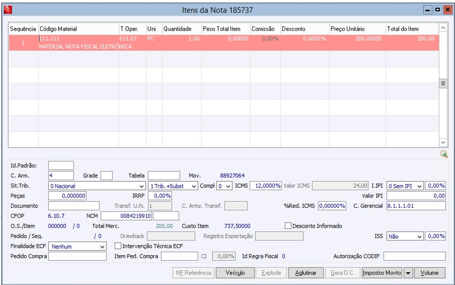Open arrow menu beside Impostos Movto
The image size is (455, 285).
pos(408,273)
